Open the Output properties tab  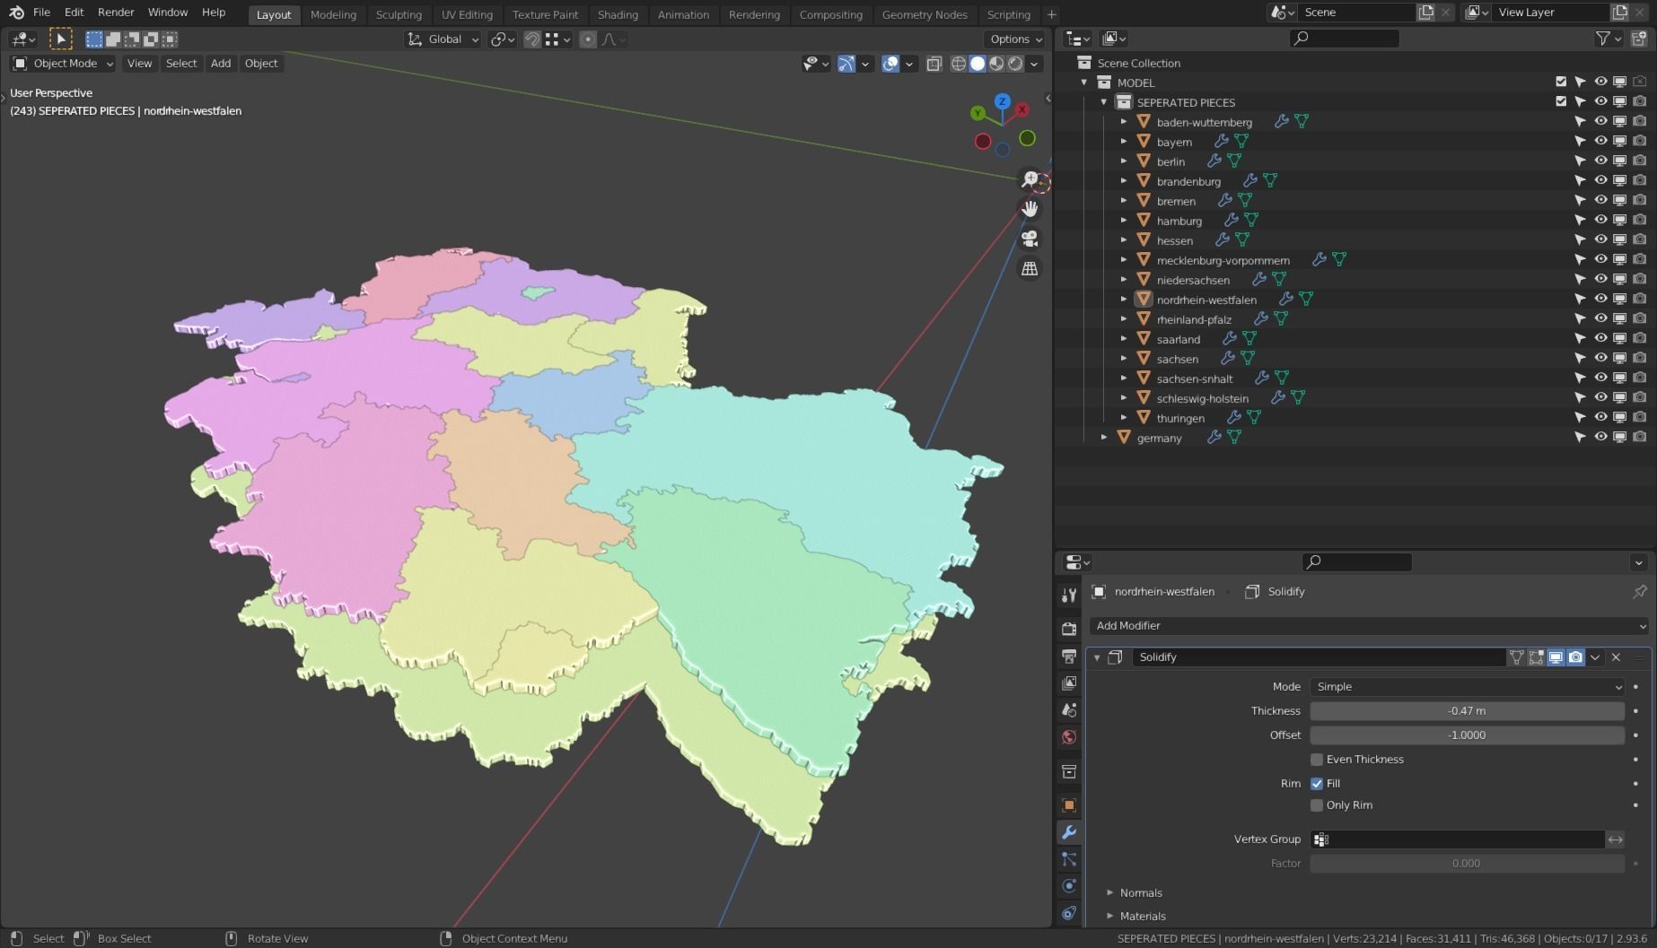pyautogui.click(x=1068, y=656)
